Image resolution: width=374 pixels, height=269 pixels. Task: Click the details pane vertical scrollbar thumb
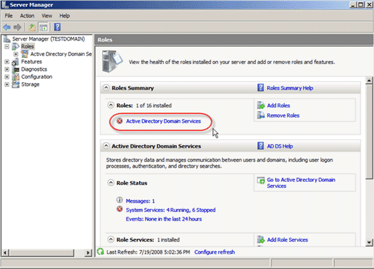[x=369, y=131]
